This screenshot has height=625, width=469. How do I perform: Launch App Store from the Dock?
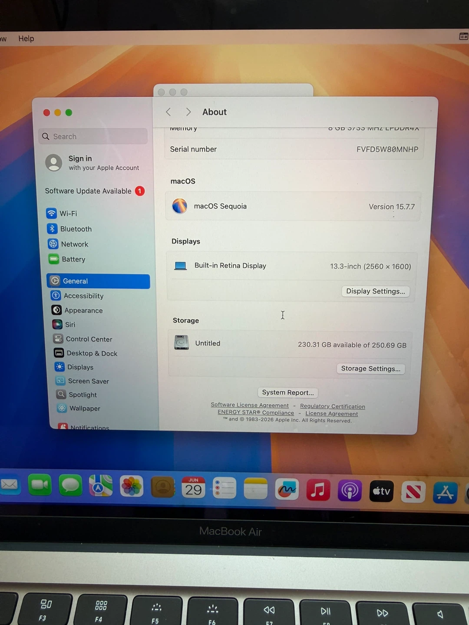445,493
